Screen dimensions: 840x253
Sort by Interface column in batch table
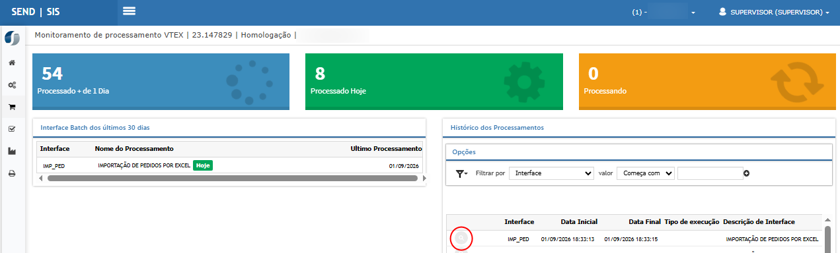(55, 149)
